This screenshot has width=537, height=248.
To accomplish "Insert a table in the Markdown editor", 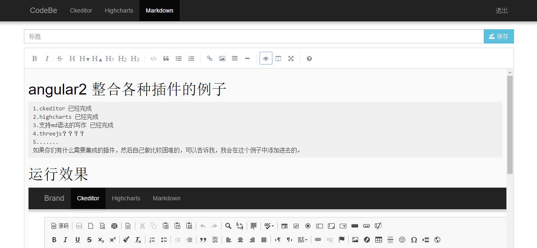I will coord(235,59).
